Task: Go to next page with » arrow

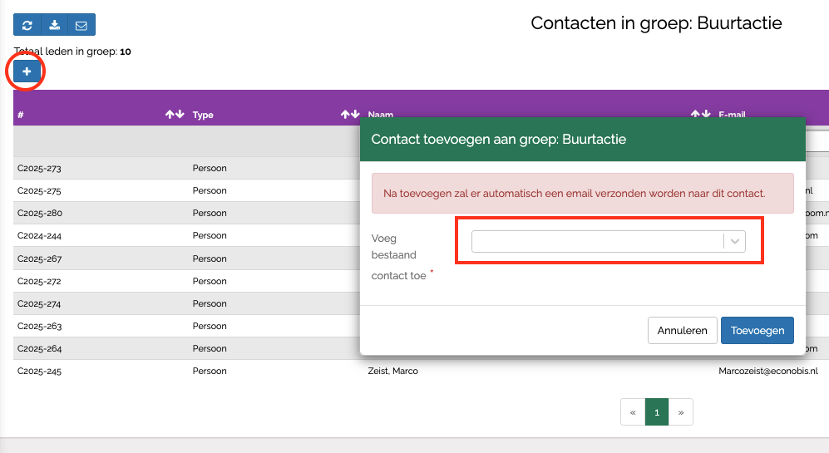Action: click(x=680, y=412)
